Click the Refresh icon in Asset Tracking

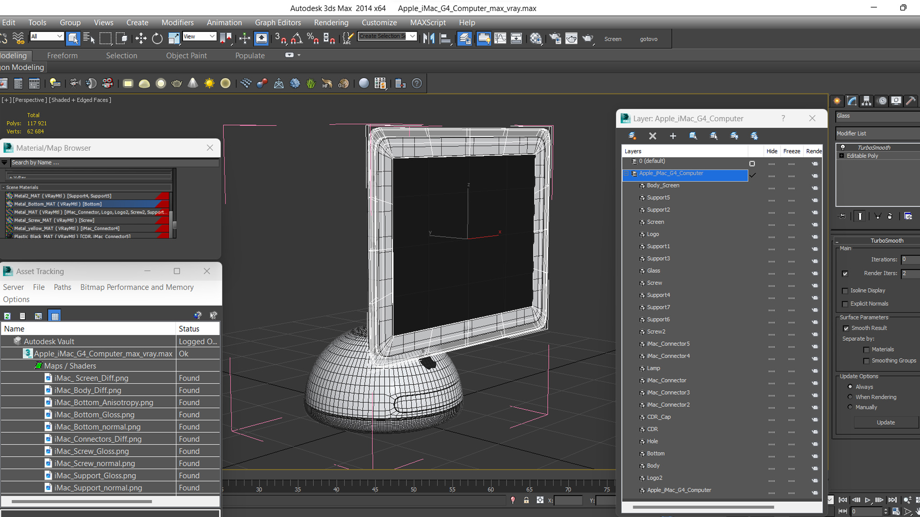pos(7,316)
